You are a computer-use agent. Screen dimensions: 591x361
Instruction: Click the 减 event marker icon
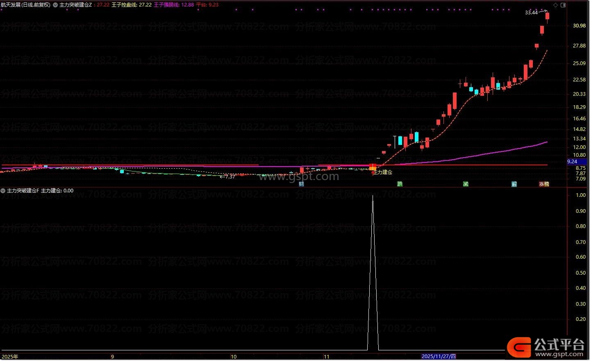click(x=466, y=184)
